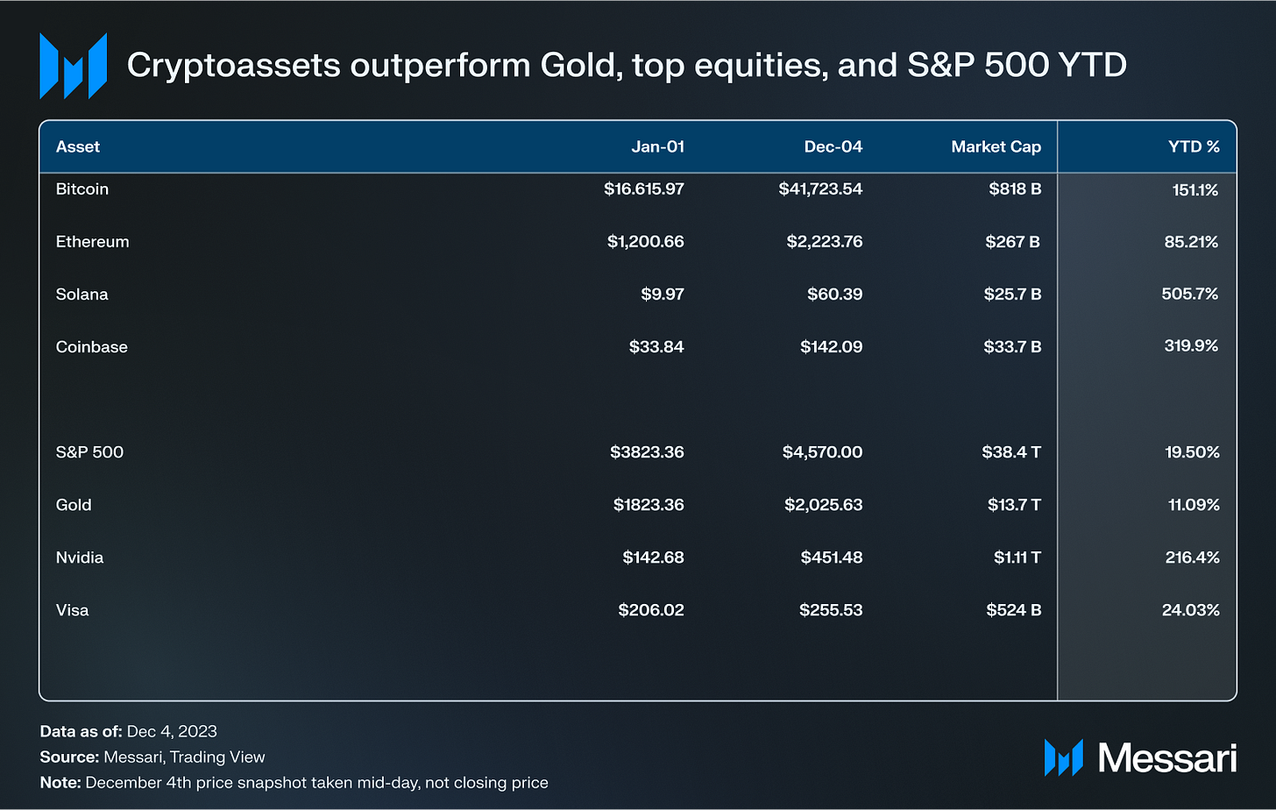Image resolution: width=1276 pixels, height=810 pixels.
Task: Select the Visa row label
Action: (72, 610)
